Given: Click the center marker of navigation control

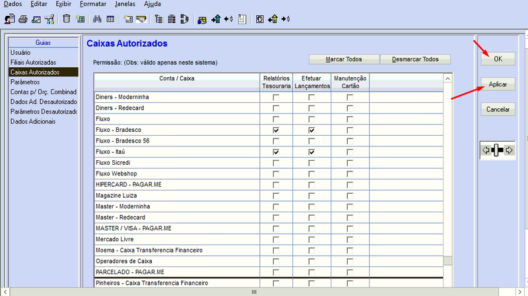Looking at the screenshot, I should pos(498,150).
